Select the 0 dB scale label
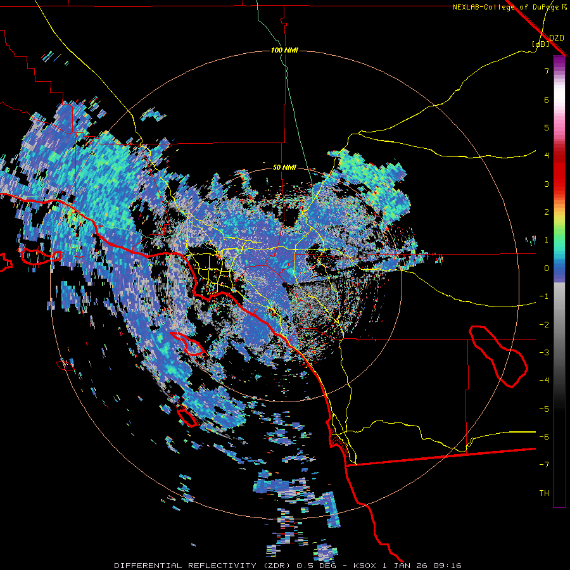The height and width of the screenshot is (570, 570). 547,269
